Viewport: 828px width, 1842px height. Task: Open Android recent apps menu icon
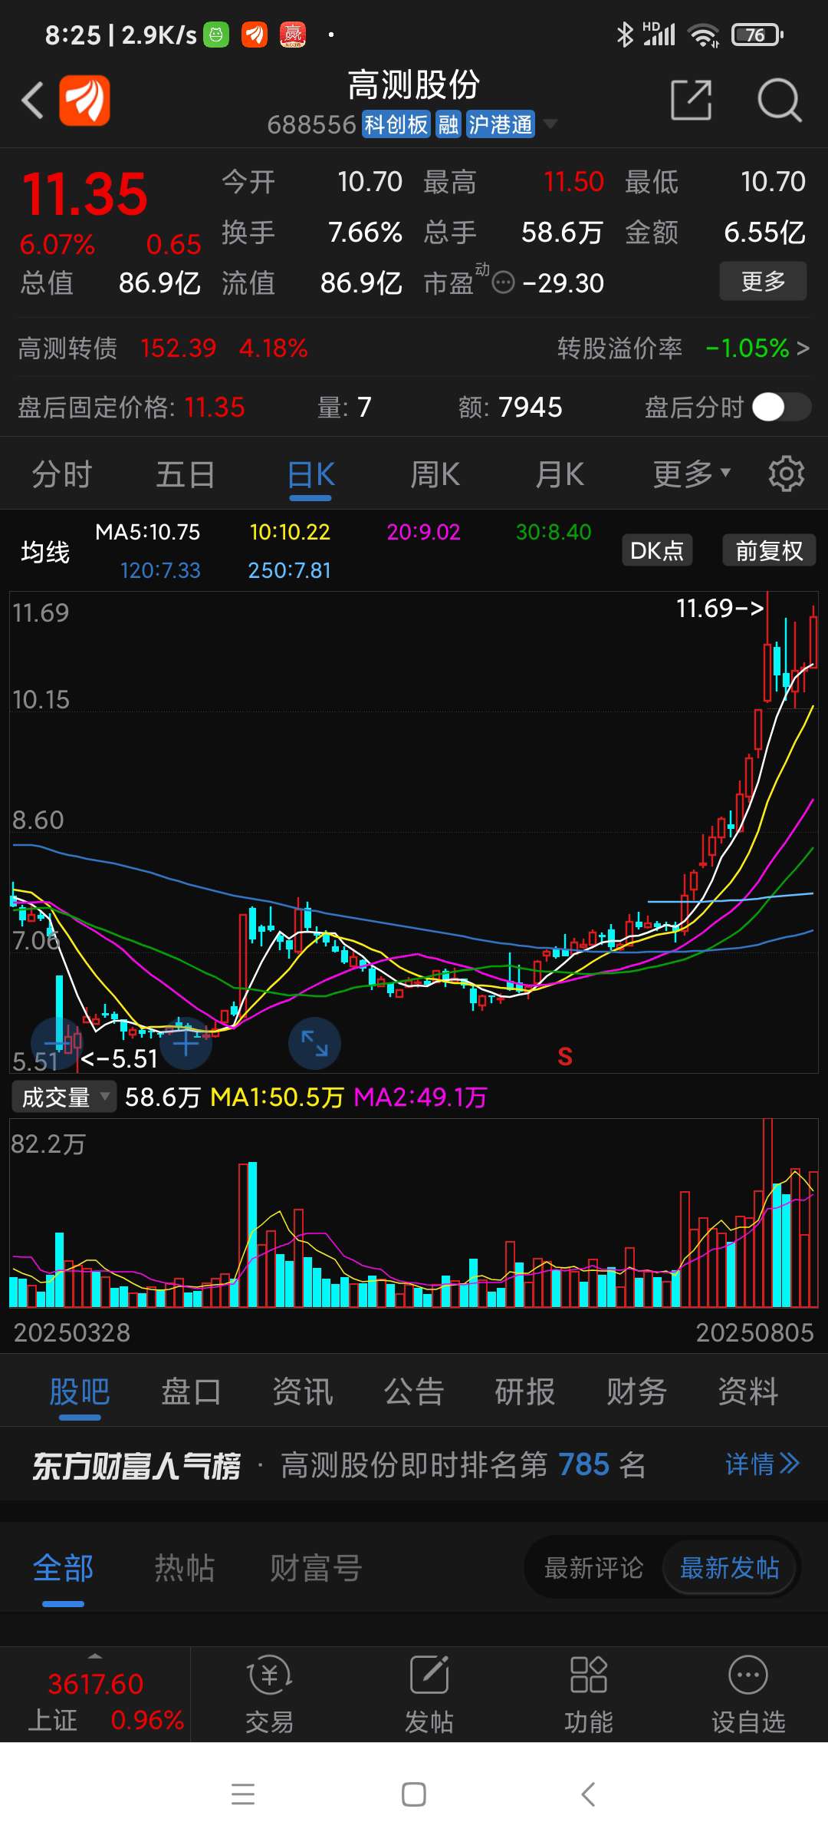pos(243,1794)
